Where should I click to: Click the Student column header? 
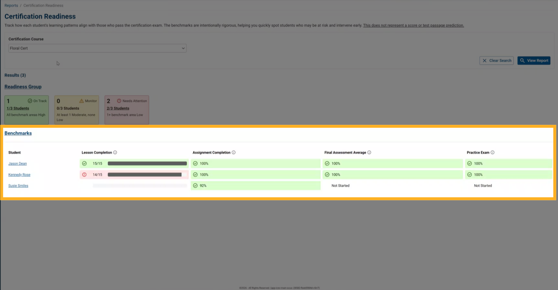(x=15, y=152)
